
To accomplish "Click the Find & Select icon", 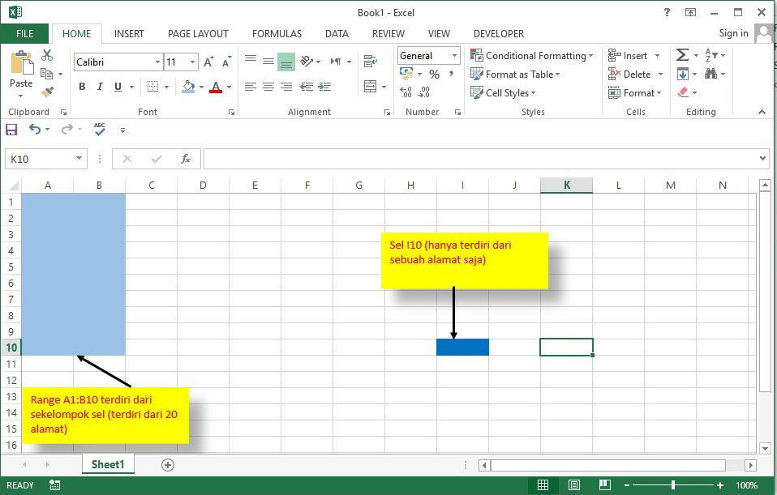I will 711,74.
